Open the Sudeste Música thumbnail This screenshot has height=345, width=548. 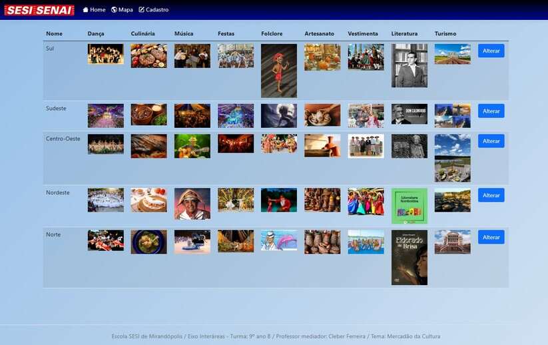point(192,116)
